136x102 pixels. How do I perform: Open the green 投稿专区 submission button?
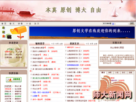(x=14, y=80)
